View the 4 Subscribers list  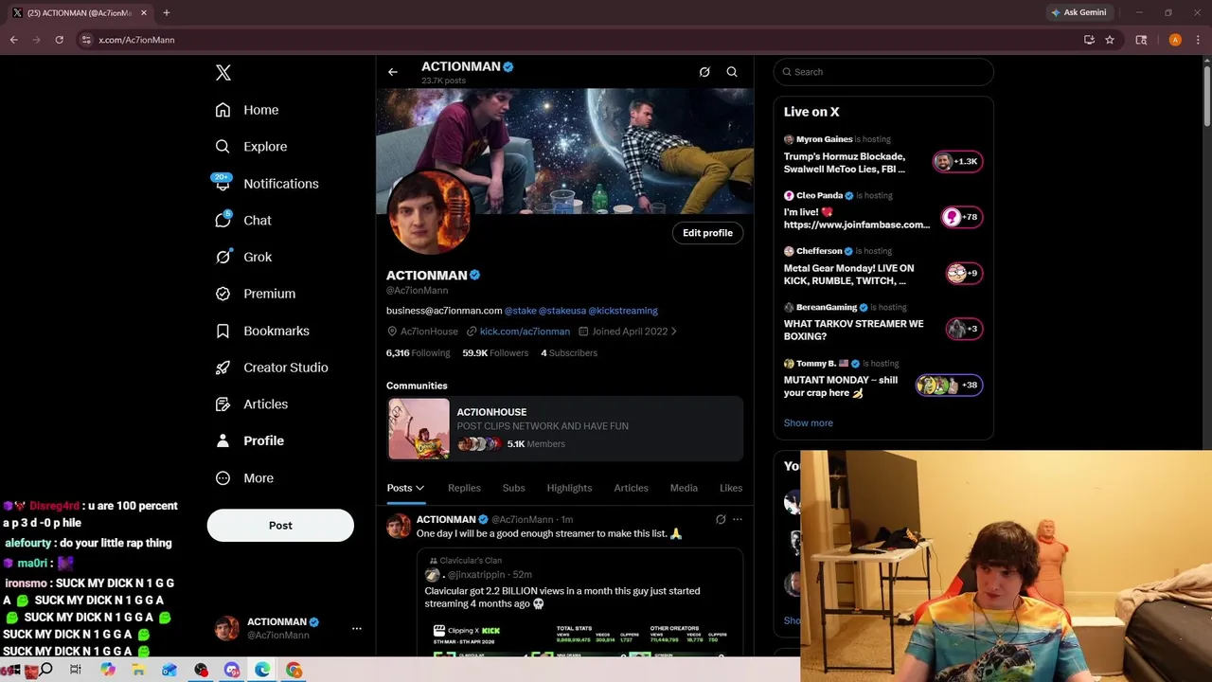[x=569, y=353]
